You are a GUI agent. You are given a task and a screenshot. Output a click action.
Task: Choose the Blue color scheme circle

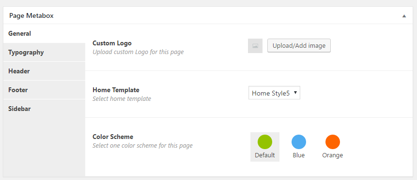click(x=299, y=142)
